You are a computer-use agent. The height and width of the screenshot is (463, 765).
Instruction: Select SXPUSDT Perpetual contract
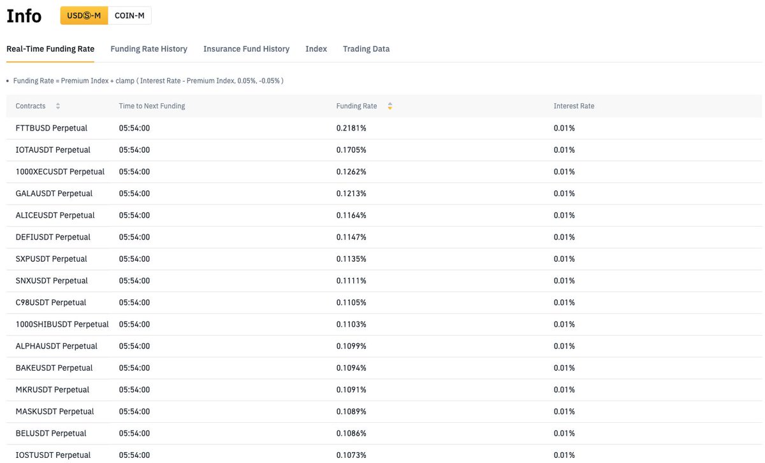coord(51,259)
